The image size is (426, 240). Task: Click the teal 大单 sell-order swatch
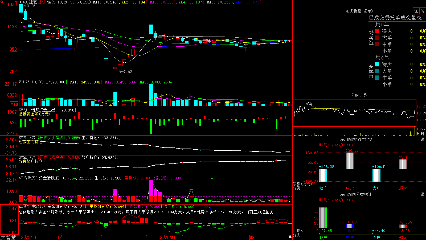coord(377,71)
